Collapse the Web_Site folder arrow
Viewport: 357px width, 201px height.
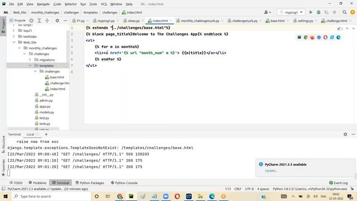click(13, 42)
